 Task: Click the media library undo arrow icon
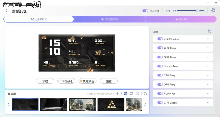(x=145, y=93)
